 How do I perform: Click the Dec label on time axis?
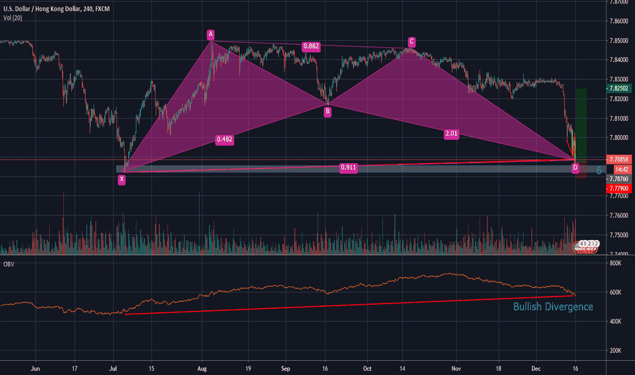(536, 368)
